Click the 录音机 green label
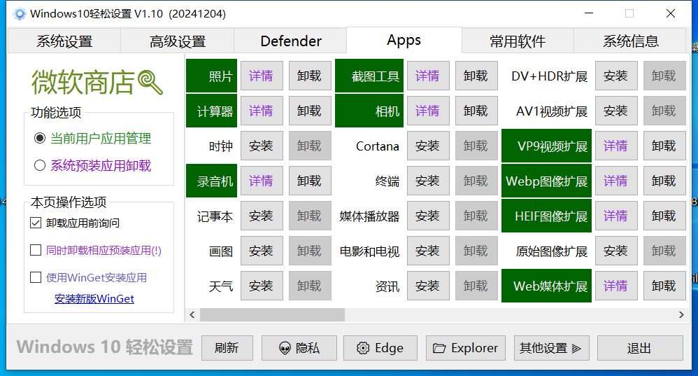Image resolution: width=698 pixels, height=376 pixels. [211, 181]
